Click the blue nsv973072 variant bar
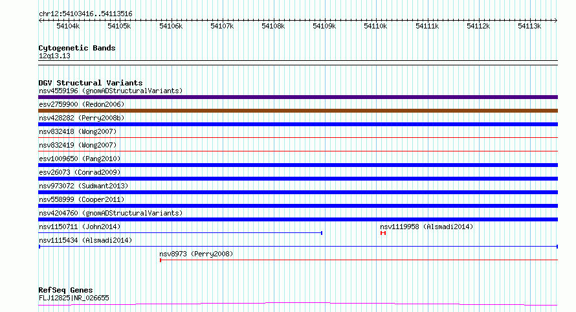This screenshot has height=312, width=576. (298, 192)
